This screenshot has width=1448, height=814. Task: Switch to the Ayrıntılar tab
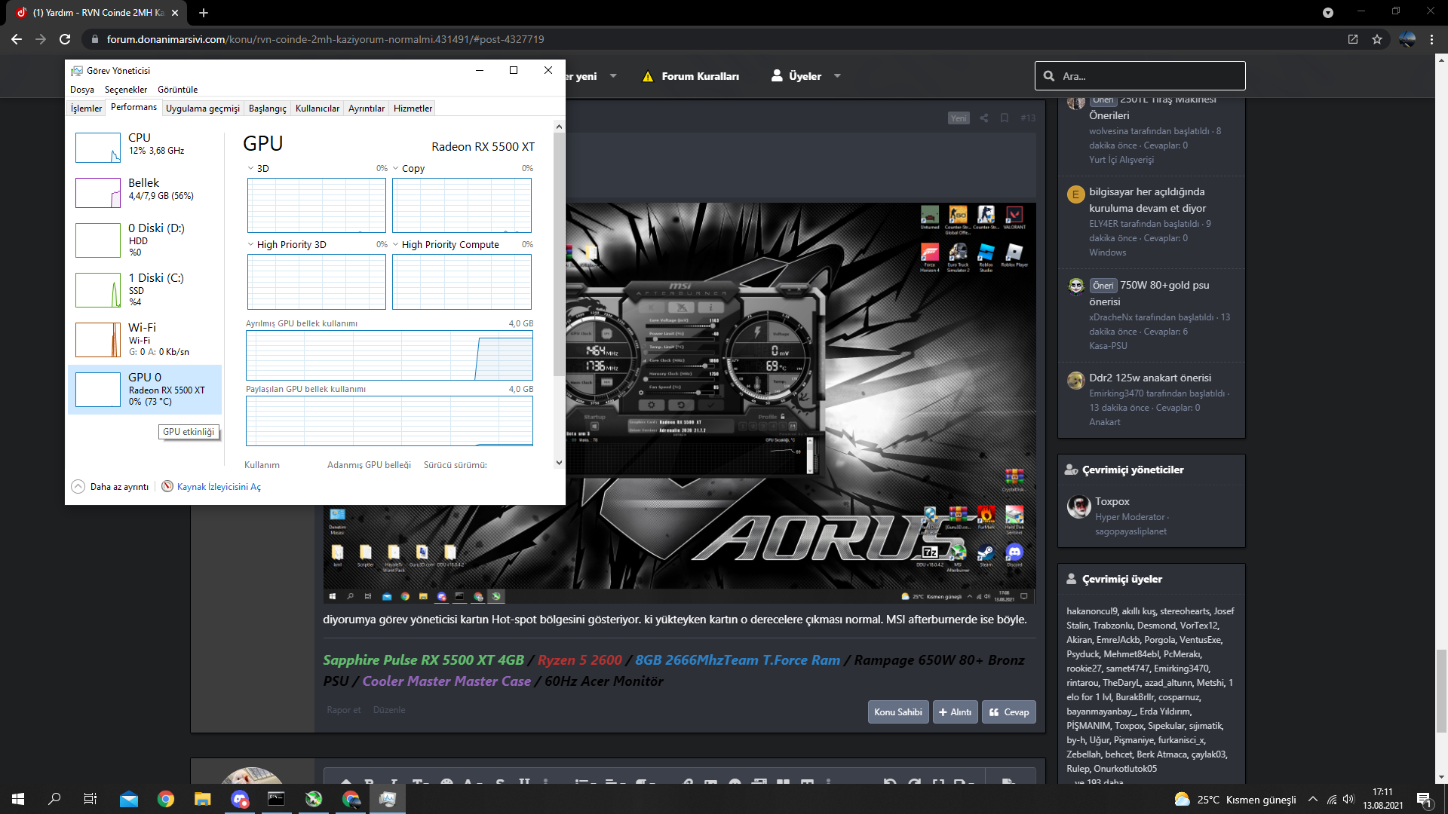click(367, 109)
